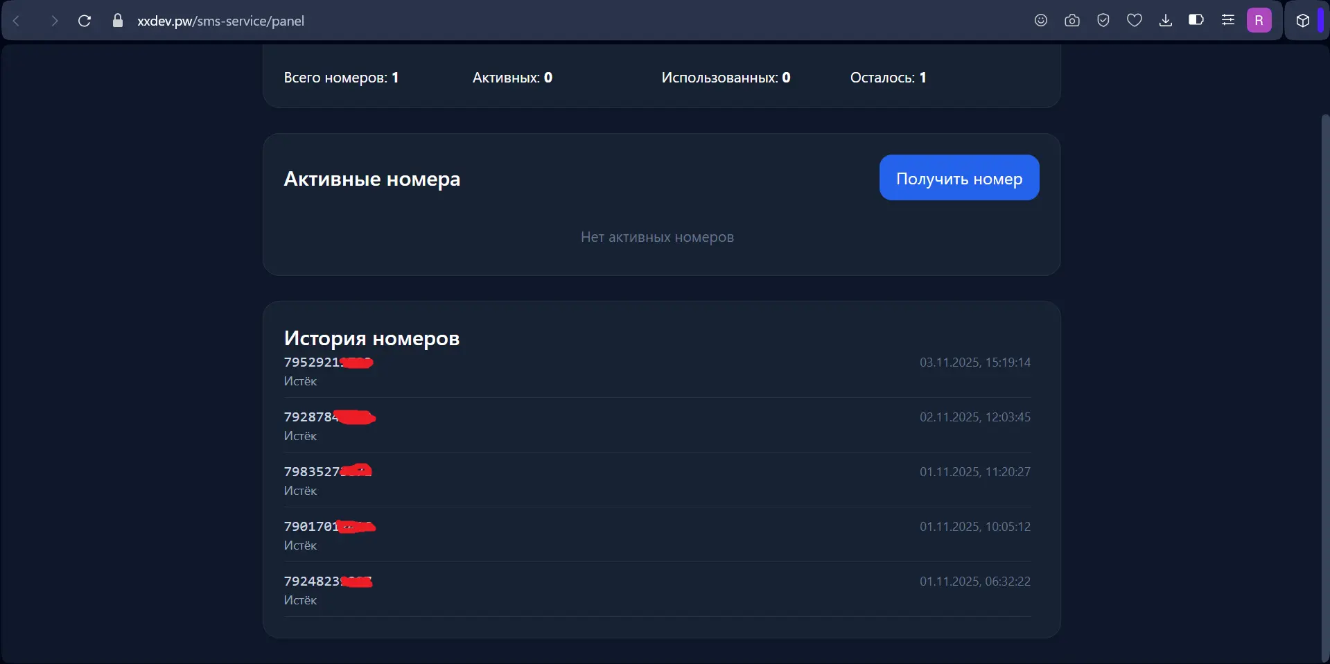Go forward using the browser forward arrow
This screenshot has width=1330, height=664.
coord(54,21)
